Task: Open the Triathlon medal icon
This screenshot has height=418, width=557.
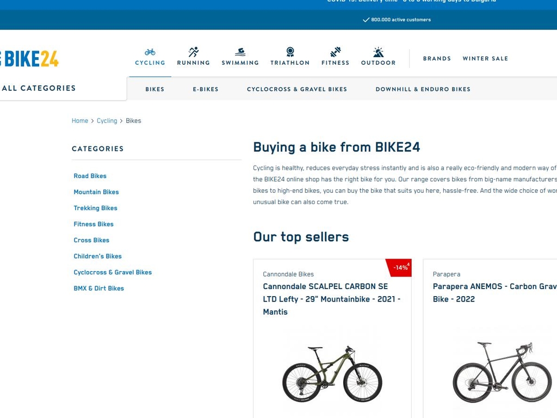Action: point(290,52)
